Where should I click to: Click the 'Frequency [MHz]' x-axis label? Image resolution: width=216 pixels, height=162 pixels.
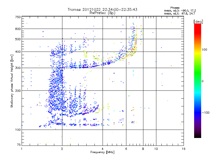point(102,152)
